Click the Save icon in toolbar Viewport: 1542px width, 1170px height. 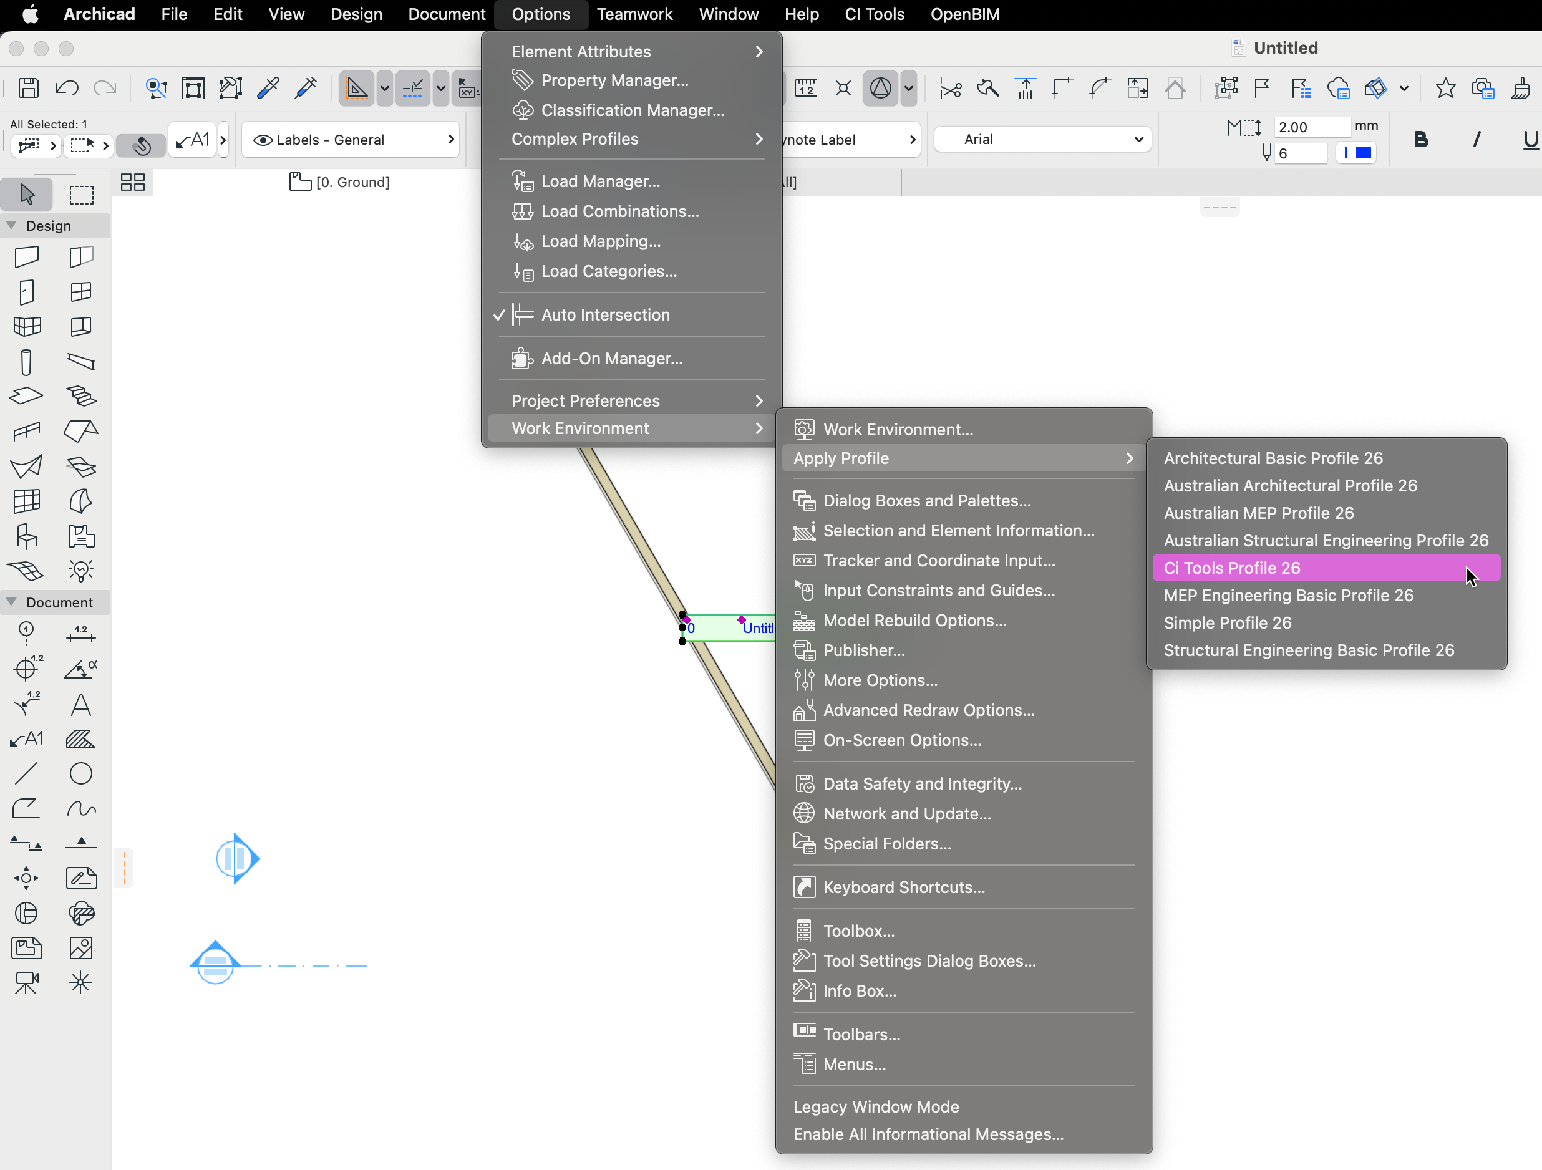29,88
